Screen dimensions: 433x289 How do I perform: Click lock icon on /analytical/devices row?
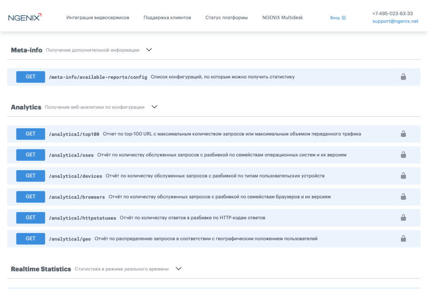pyautogui.click(x=403, y=176)
